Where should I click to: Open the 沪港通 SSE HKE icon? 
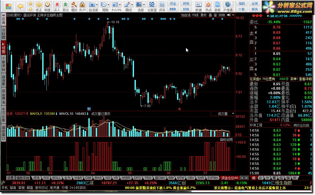(x=228, y=4)
